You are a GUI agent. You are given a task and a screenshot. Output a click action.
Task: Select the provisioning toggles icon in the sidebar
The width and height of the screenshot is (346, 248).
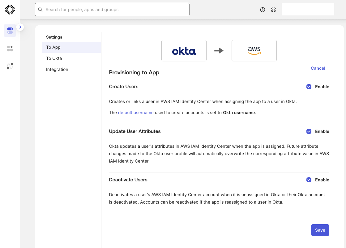[10, 30]
